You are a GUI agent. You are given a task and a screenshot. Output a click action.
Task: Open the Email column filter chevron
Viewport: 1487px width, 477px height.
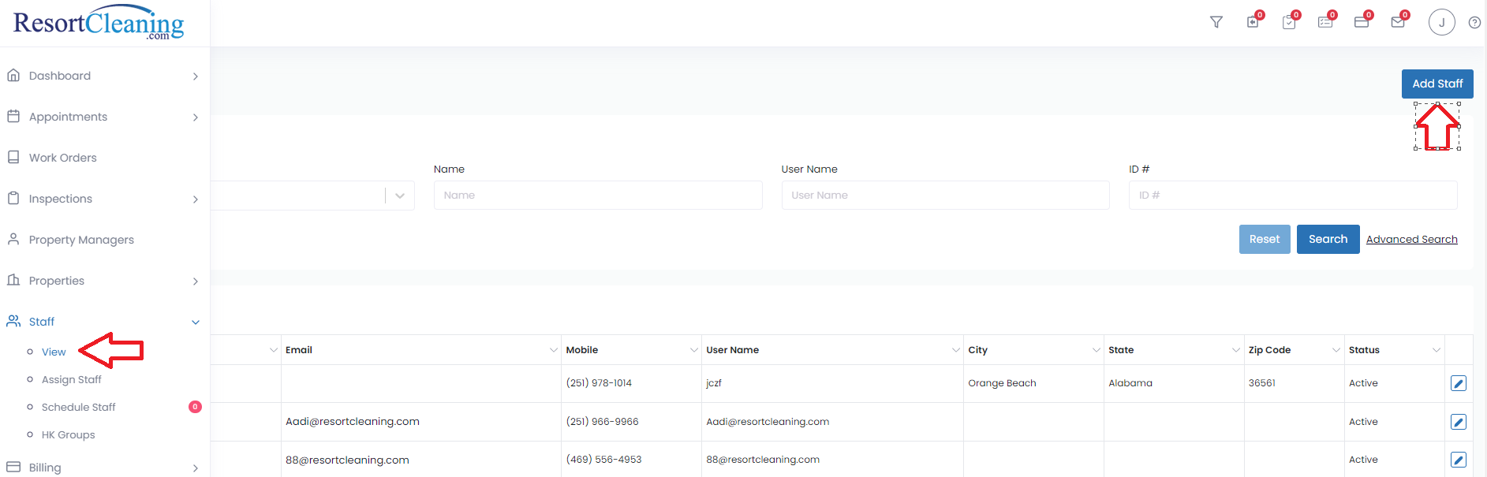(x=554, y=350)
